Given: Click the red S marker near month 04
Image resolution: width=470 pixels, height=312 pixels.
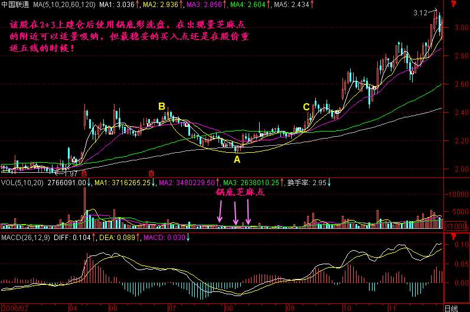Looking at the screenshot, I should pyautogui.click(x=84, y=173).
